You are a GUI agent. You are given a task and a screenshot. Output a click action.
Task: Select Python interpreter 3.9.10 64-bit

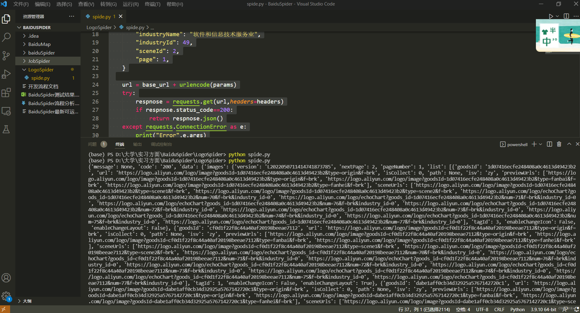pos(543,310)
